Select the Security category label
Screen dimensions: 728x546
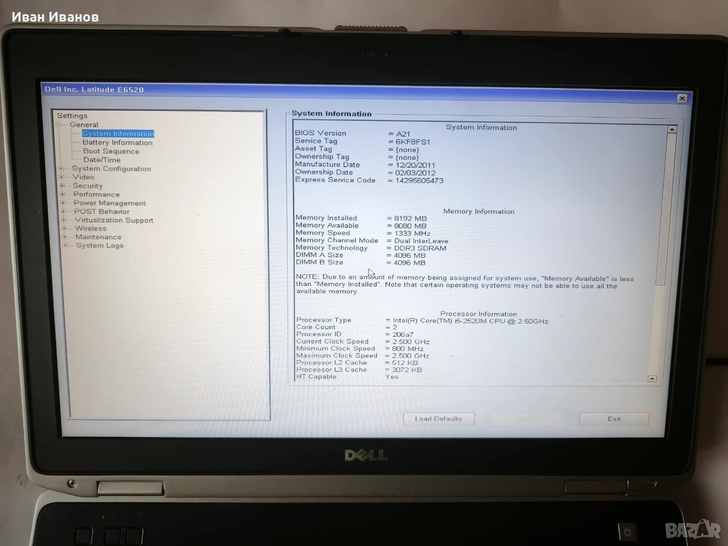(x=88, y=186)
